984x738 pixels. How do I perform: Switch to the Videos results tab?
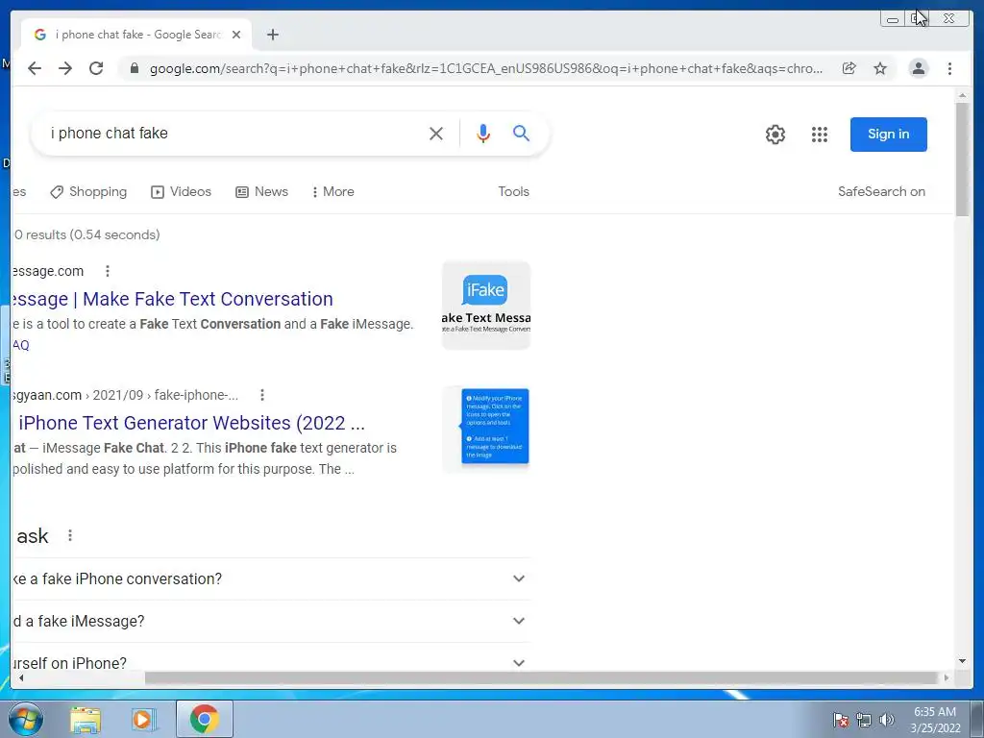tap(181, 192)
